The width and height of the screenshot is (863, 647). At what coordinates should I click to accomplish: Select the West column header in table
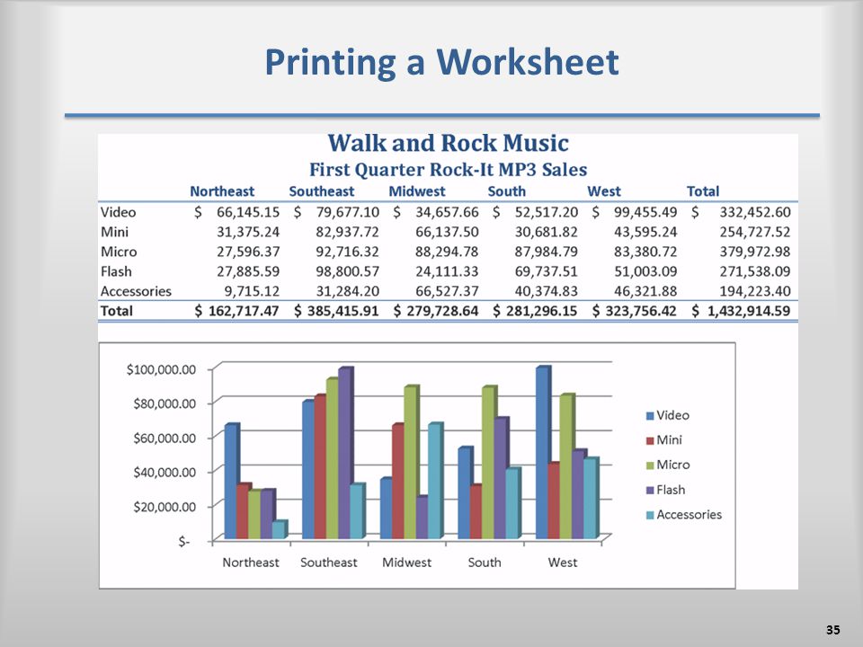click(604, 191)
